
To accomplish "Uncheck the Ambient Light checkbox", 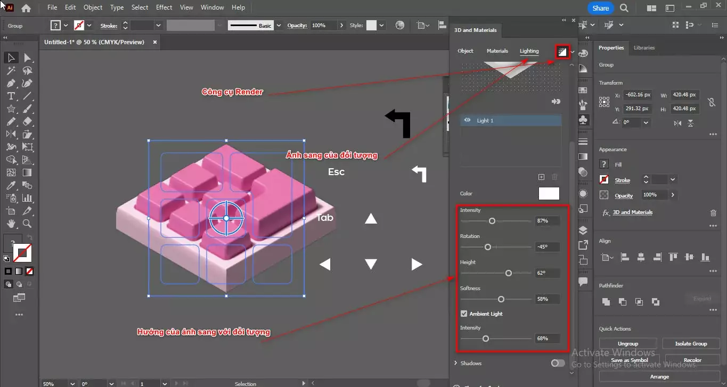I will [464, 314].
